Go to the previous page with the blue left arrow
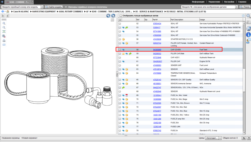The height and width of the screenshot is (142, 251). (108, 16)
